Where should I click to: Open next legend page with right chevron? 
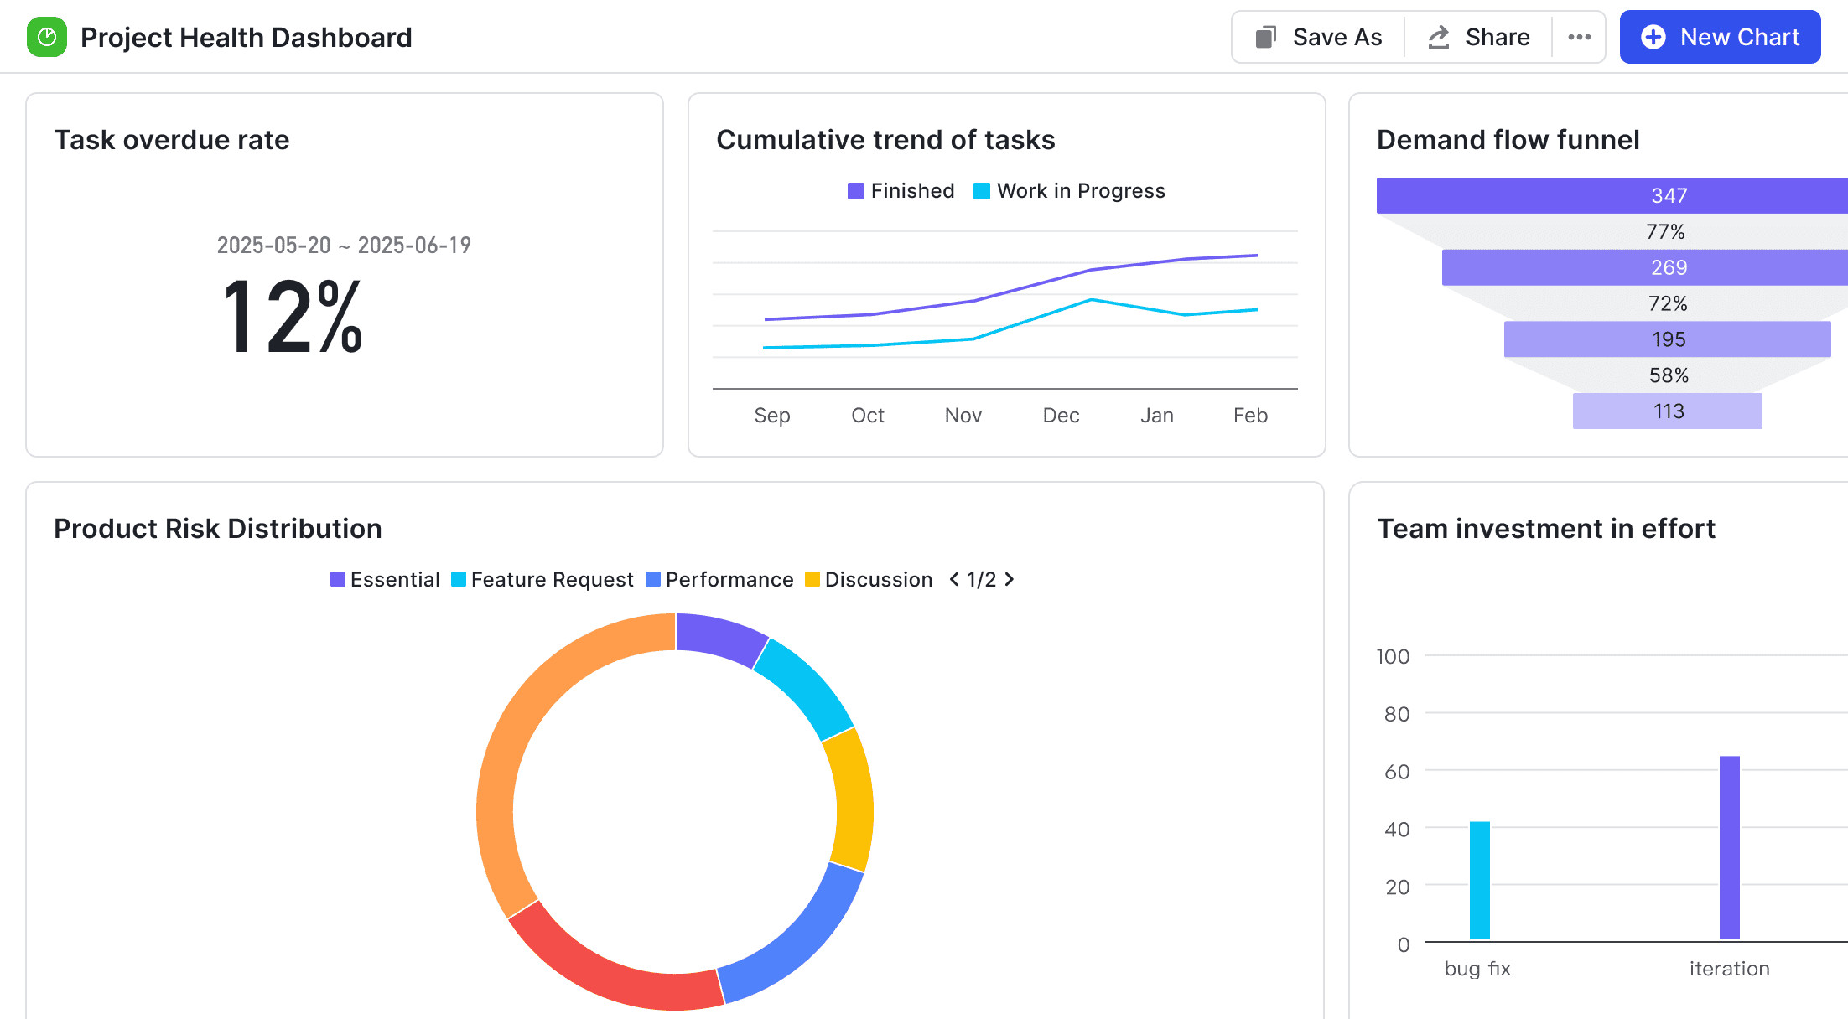pos(1010,579)
